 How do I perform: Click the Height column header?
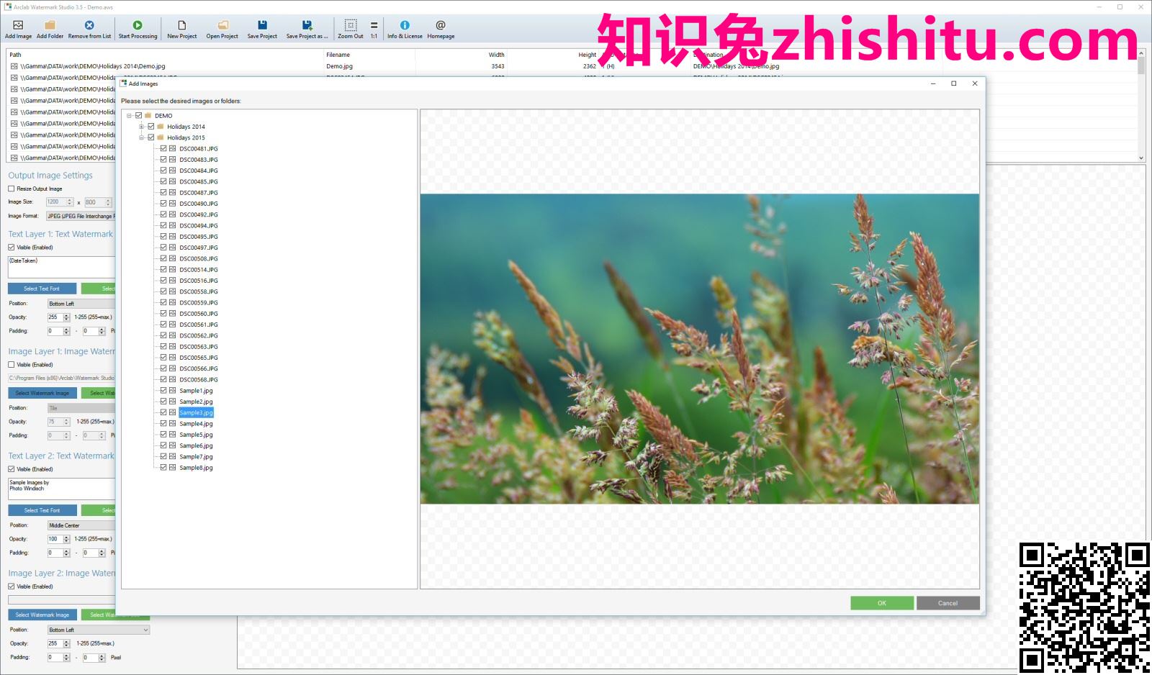click(x=588, y=55)
